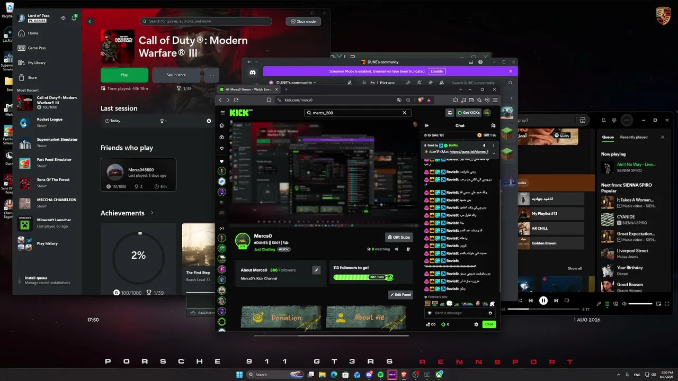Select Sons Of The Forest in Most Recent
This screenshot has height=381, width=678.
point(48,183)
